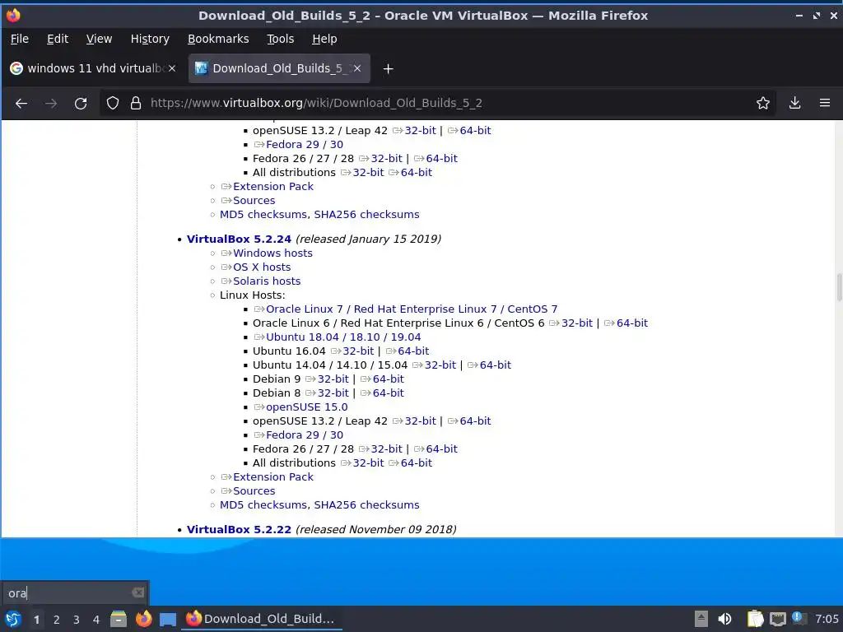Launch the file manager from the panel
Screen dimensions: 843x632
pos(119,619)
